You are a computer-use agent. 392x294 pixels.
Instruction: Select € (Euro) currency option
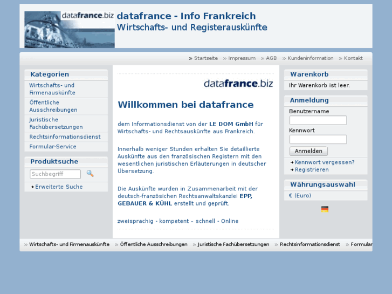(300, 195)
